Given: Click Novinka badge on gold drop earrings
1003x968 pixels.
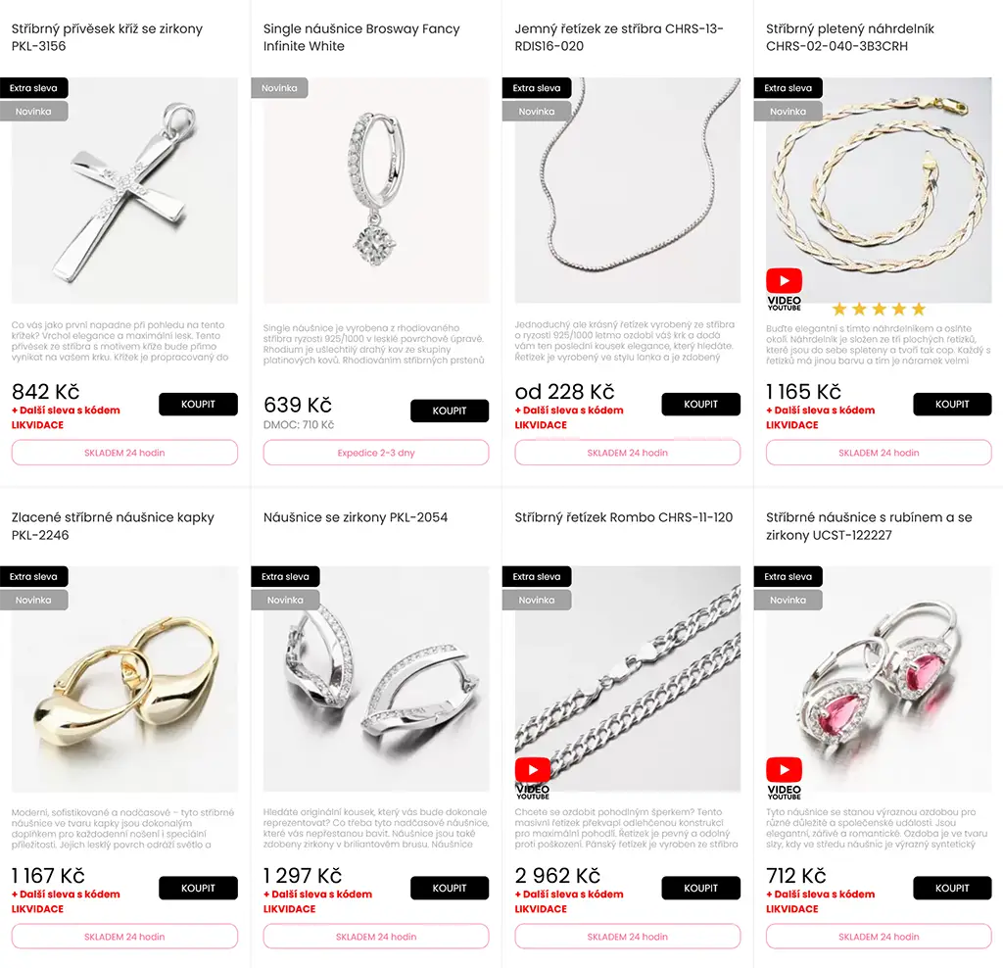Looking at the screenshot, I should [x=33, y=601].
